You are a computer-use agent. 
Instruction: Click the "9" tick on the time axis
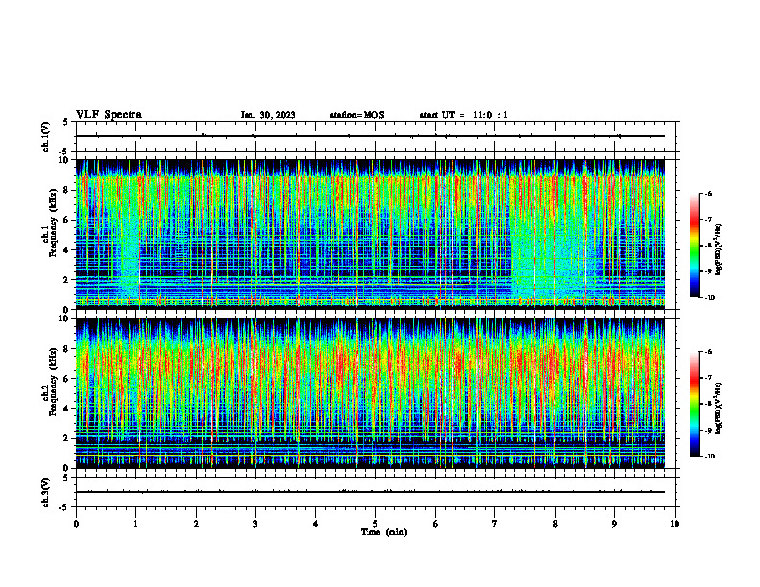(614, 524)
